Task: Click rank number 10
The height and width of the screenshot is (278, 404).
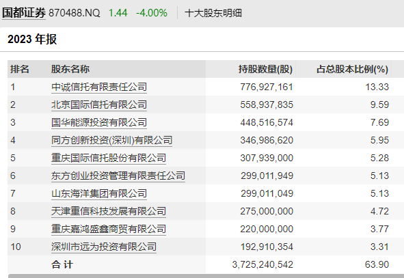Action: tap(16, 247)
